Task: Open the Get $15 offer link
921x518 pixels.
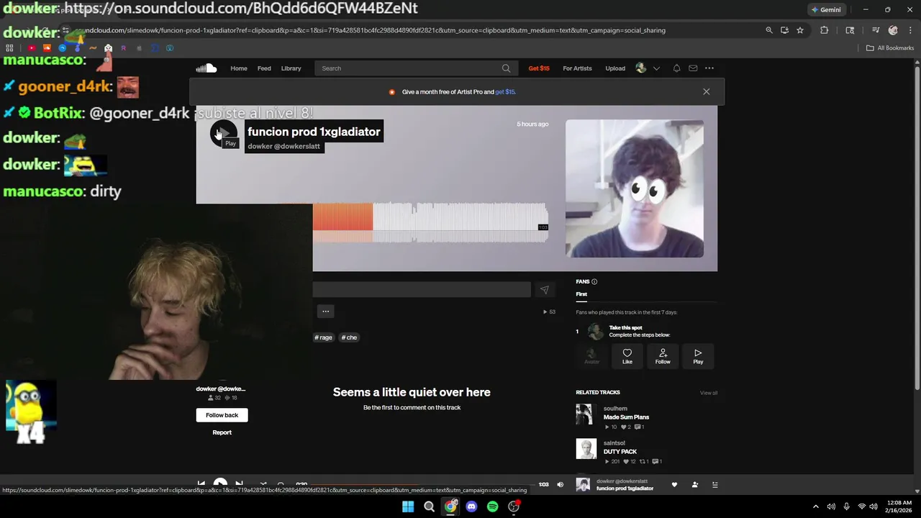Action: 539,68
